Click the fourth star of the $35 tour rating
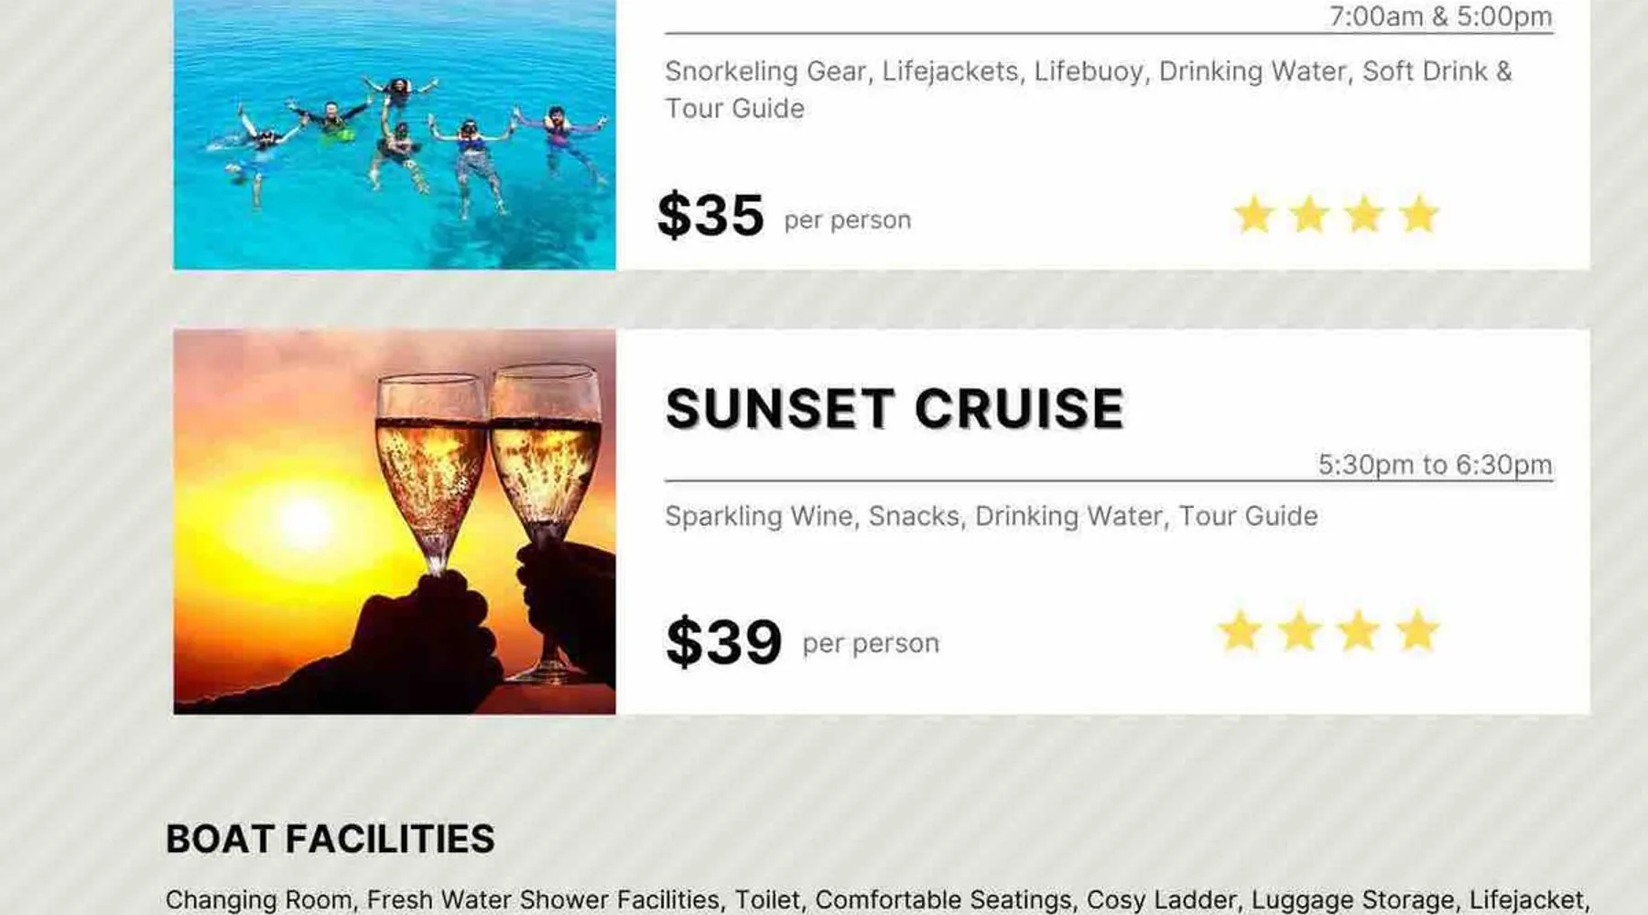Screen dimensions: 1648x915 point(1419,216)
